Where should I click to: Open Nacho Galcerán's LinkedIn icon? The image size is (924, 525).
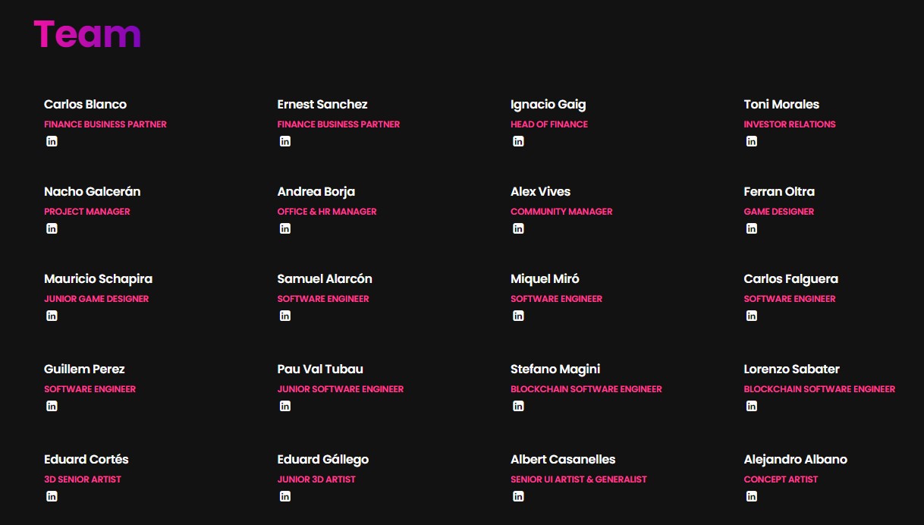point(52,228)
